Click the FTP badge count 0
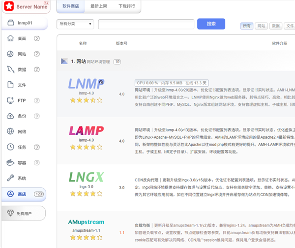This screenshot has width=295, height=248. (37, 100)
